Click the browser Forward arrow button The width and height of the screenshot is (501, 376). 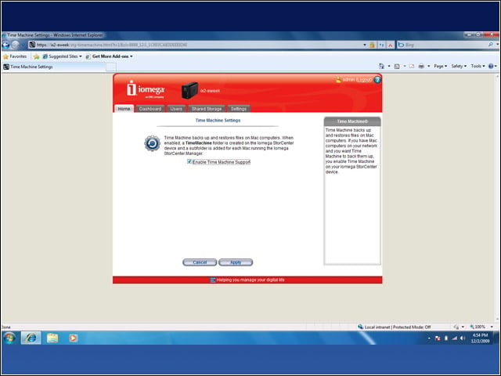(x=16, y=45)
